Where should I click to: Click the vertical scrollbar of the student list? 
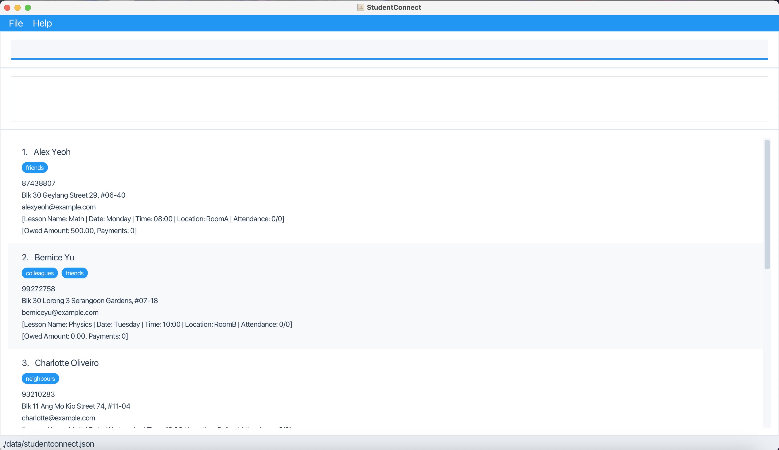click(x=767, y=204)
